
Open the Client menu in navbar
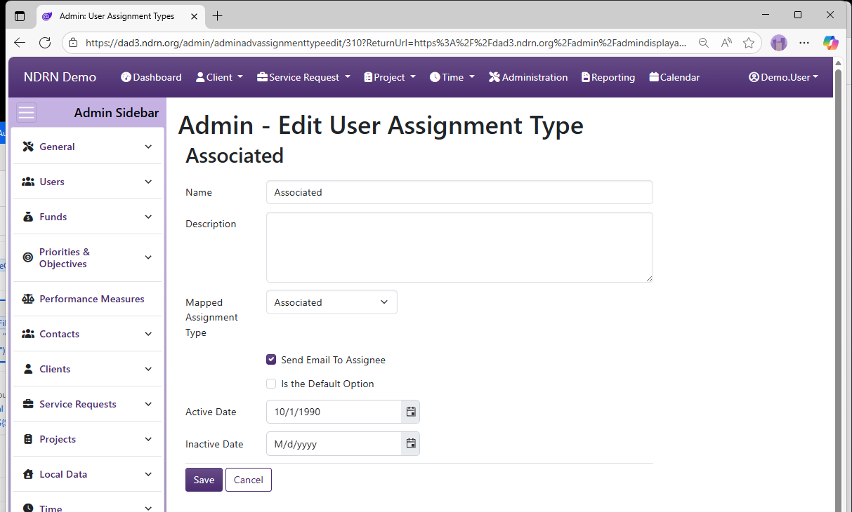pos(219,77)
